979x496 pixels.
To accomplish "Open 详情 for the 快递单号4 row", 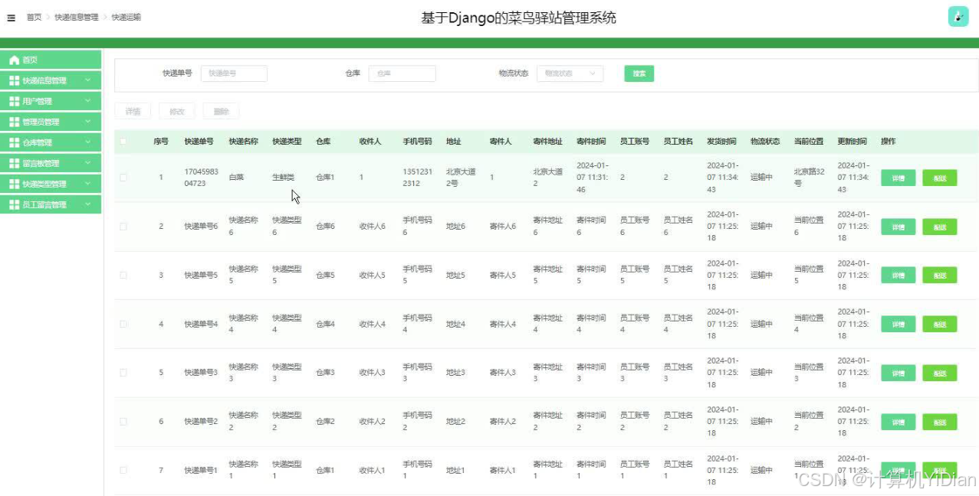I will (899, 324).
